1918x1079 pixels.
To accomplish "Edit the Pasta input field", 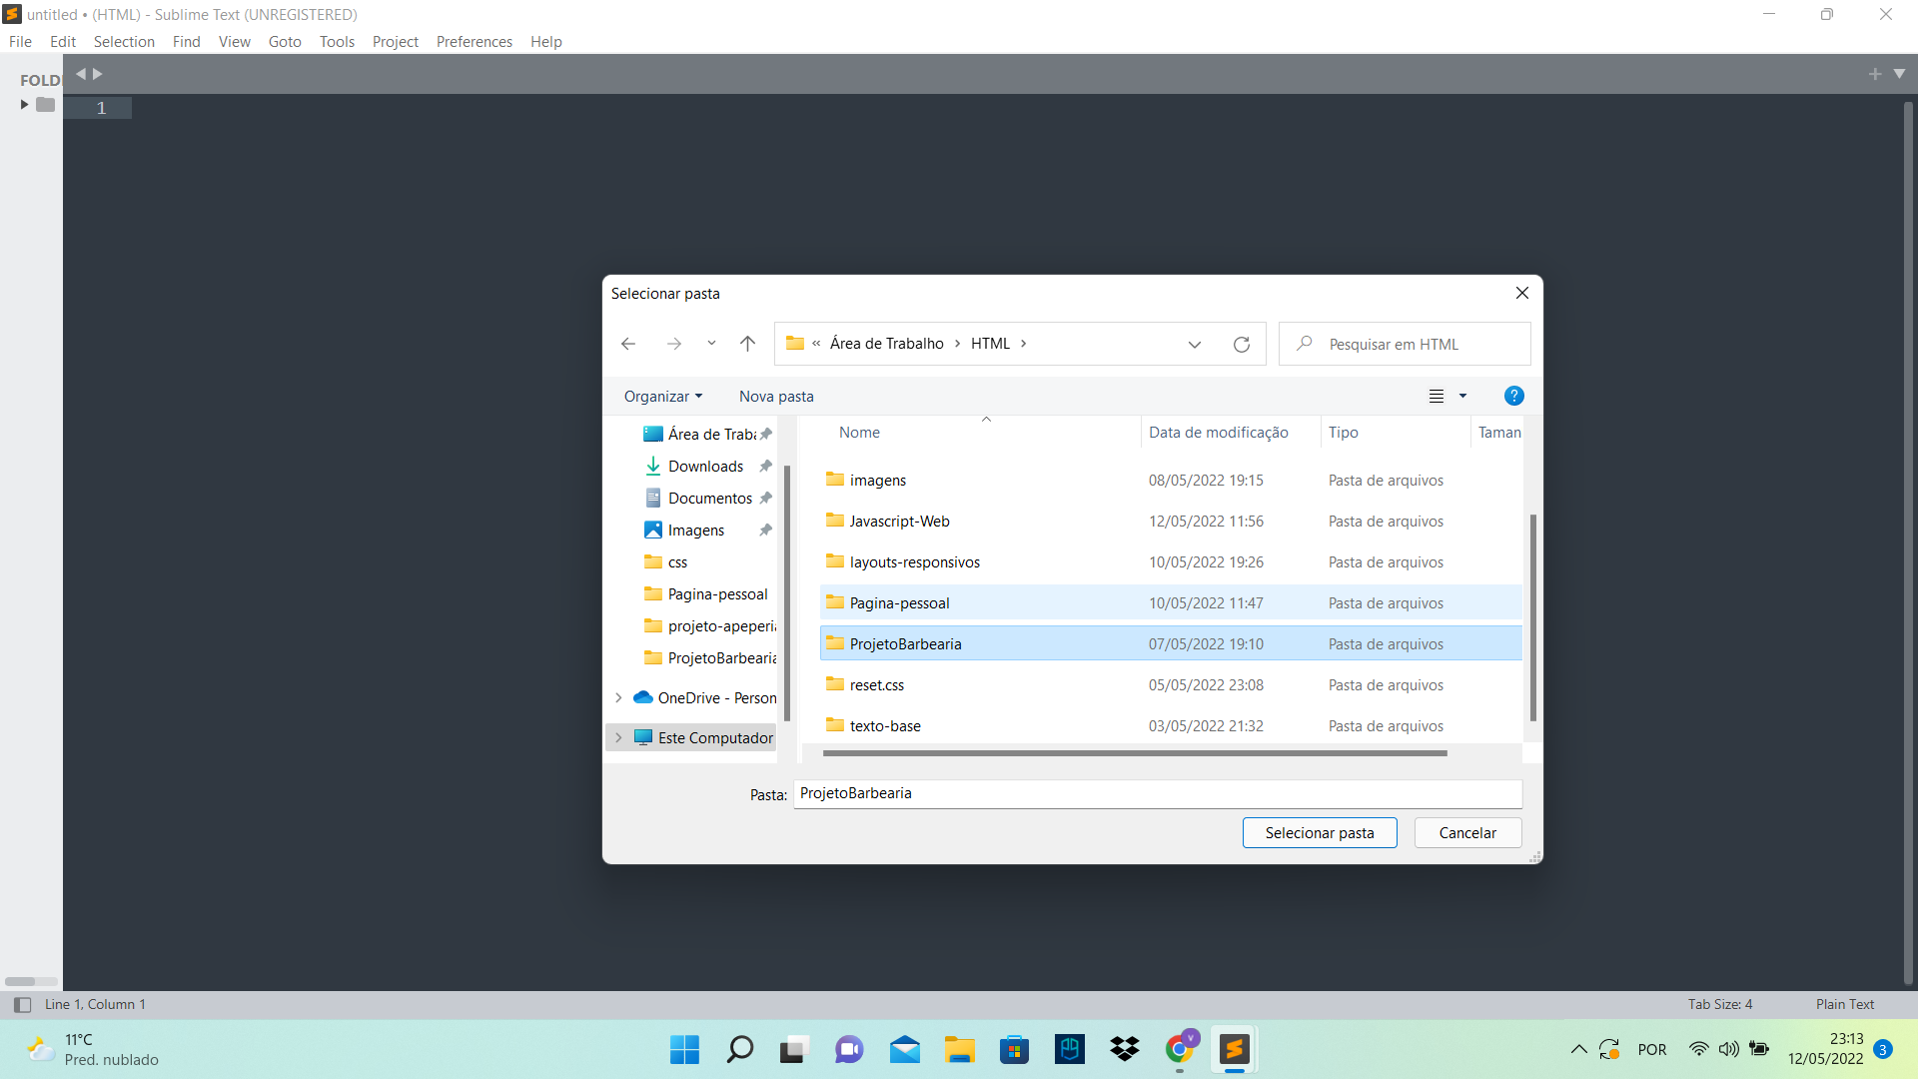I will pos(1157,793).
